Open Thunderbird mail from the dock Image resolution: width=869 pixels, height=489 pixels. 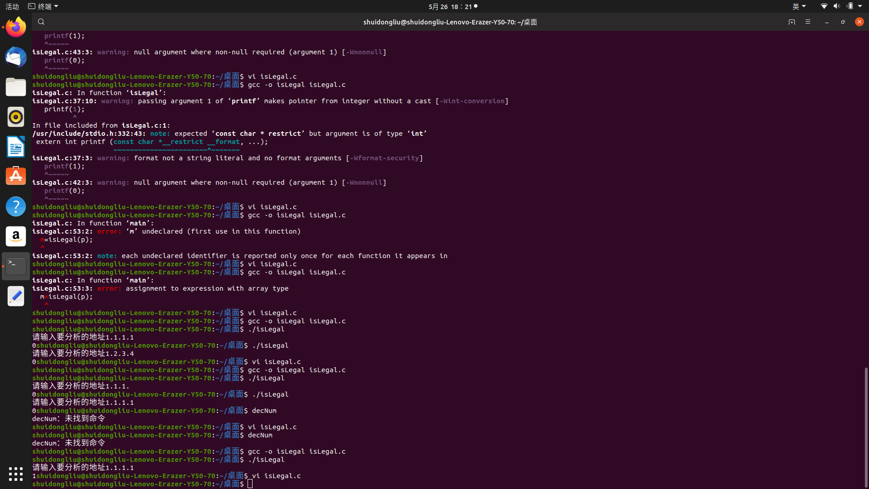(16, 58)
